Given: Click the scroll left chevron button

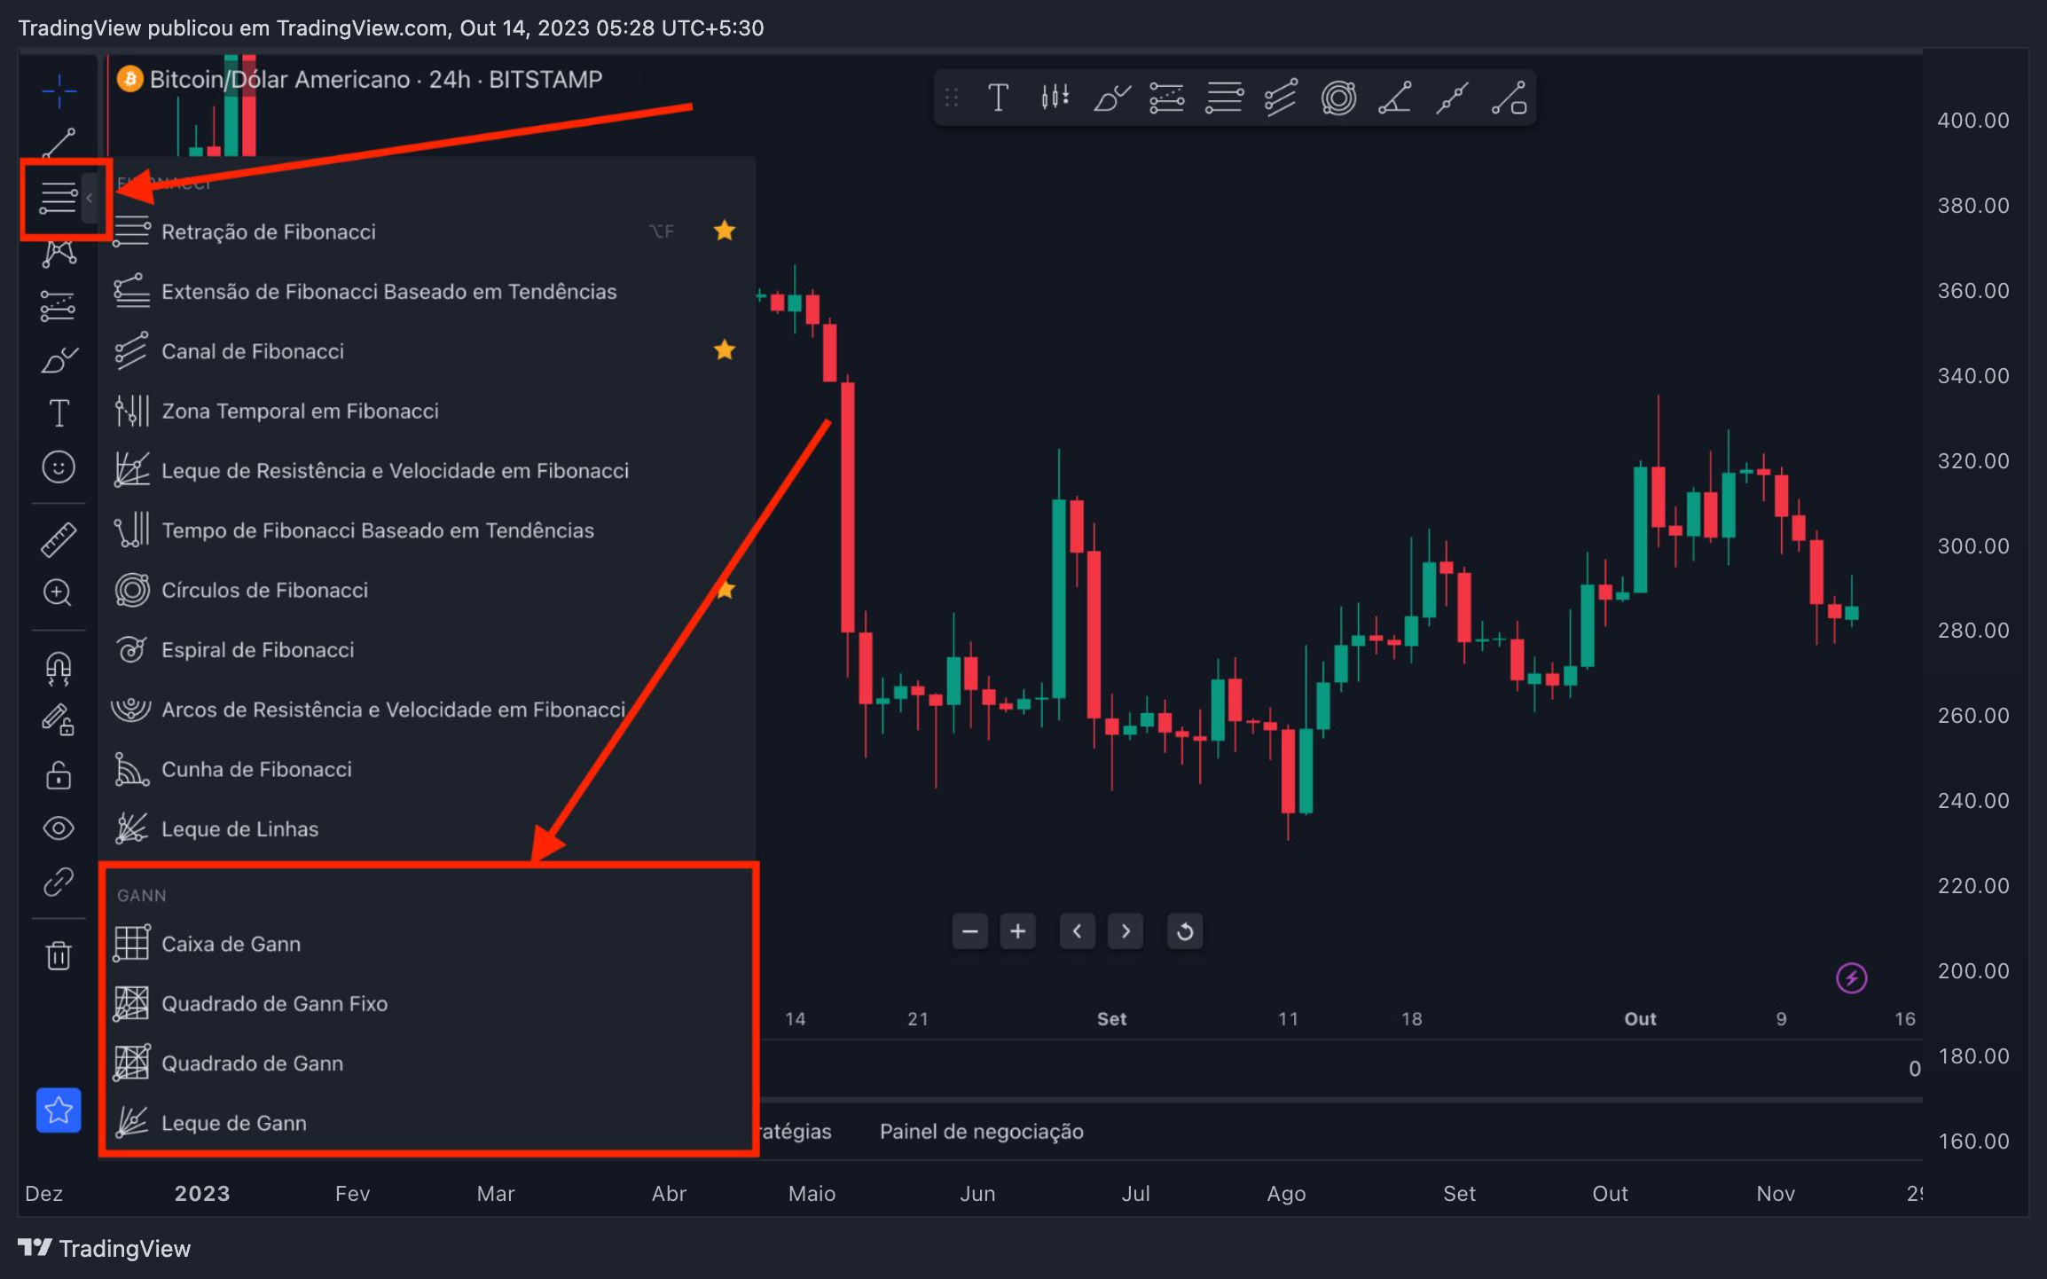Looking at the screenshot, I should [1078, 931].
